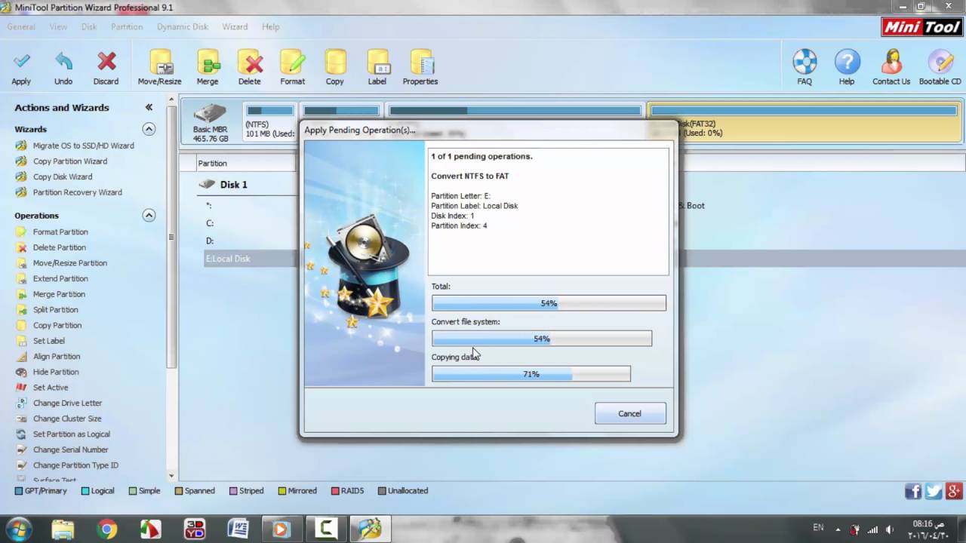Open the FAQ lifebuoy icon
Screen dimensions: 966x543
(804, 62)
